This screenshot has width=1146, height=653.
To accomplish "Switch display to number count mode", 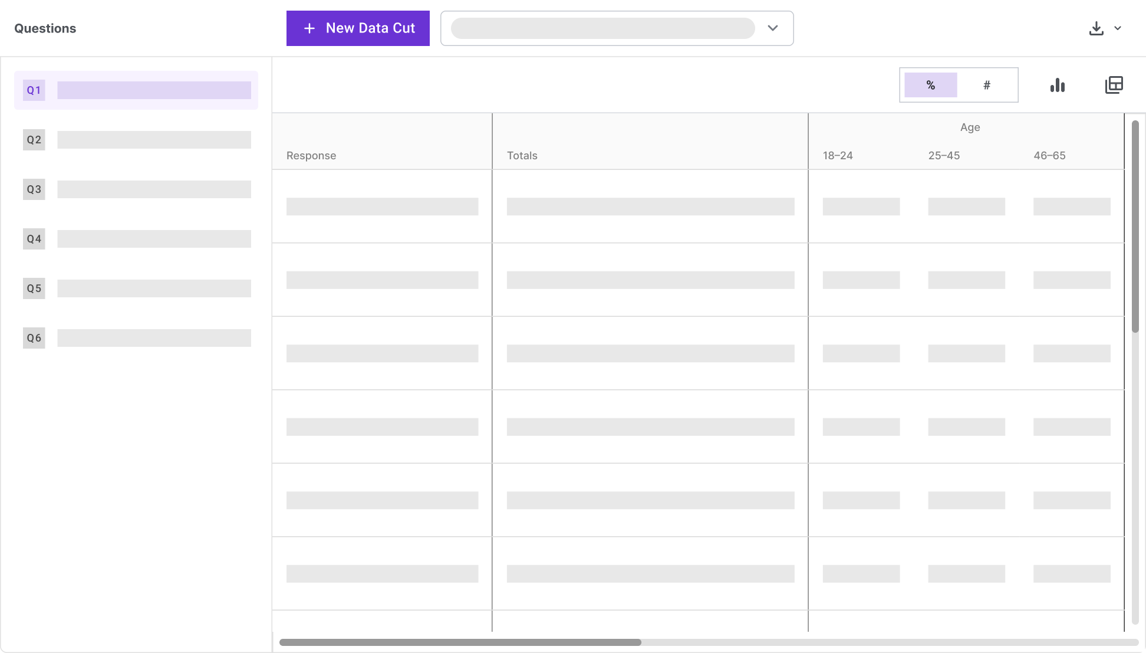I will tap(986, 86).
